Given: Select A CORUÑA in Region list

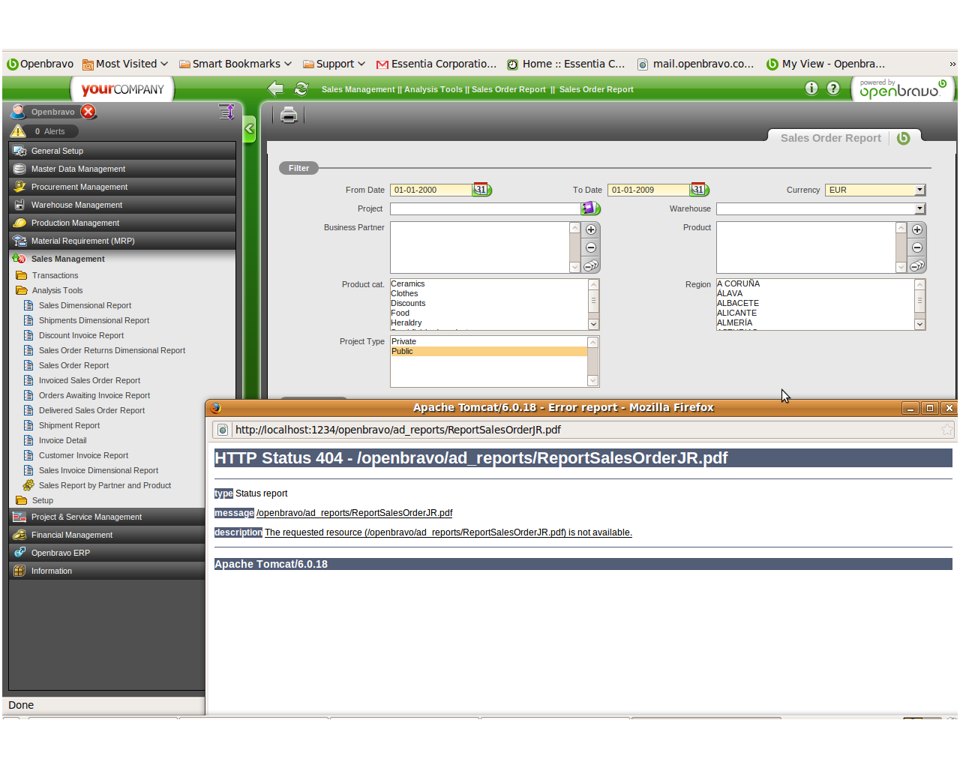Looking at the screenshot, I should click(815, 283).
